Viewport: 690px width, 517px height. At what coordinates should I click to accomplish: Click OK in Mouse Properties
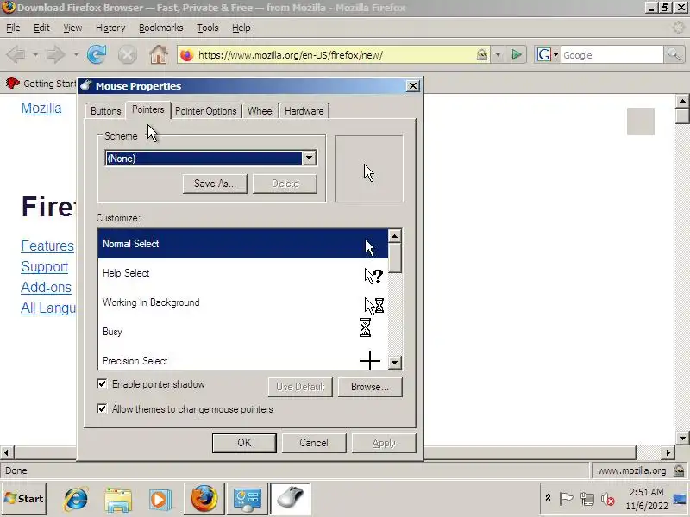coord(244,443)
